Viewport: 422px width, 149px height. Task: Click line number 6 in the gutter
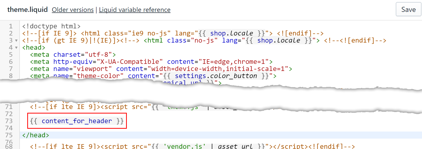coord(11,62)
